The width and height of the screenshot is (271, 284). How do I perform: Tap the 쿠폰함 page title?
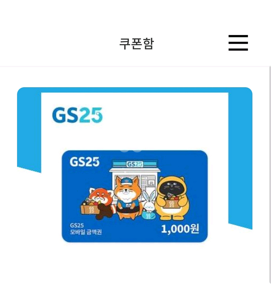[x=137, y=43]
